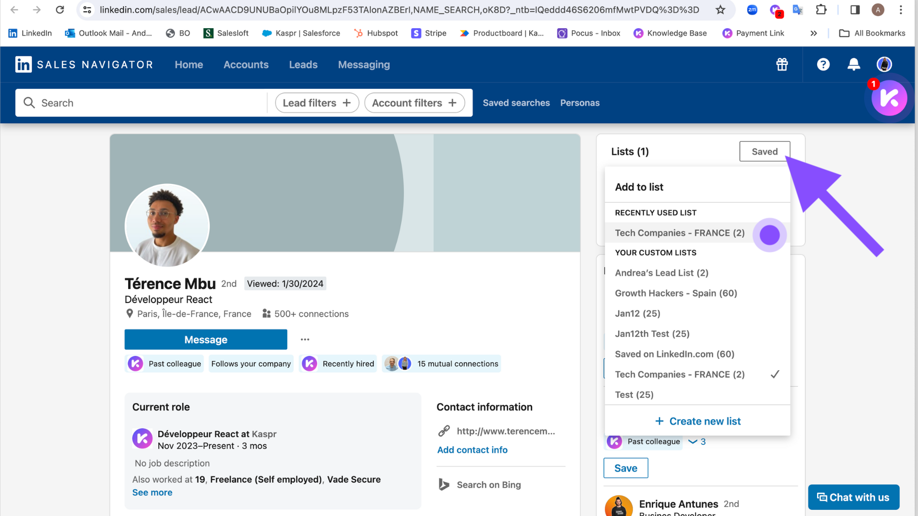
Task: Click the Save button
Action: [625, 468]
